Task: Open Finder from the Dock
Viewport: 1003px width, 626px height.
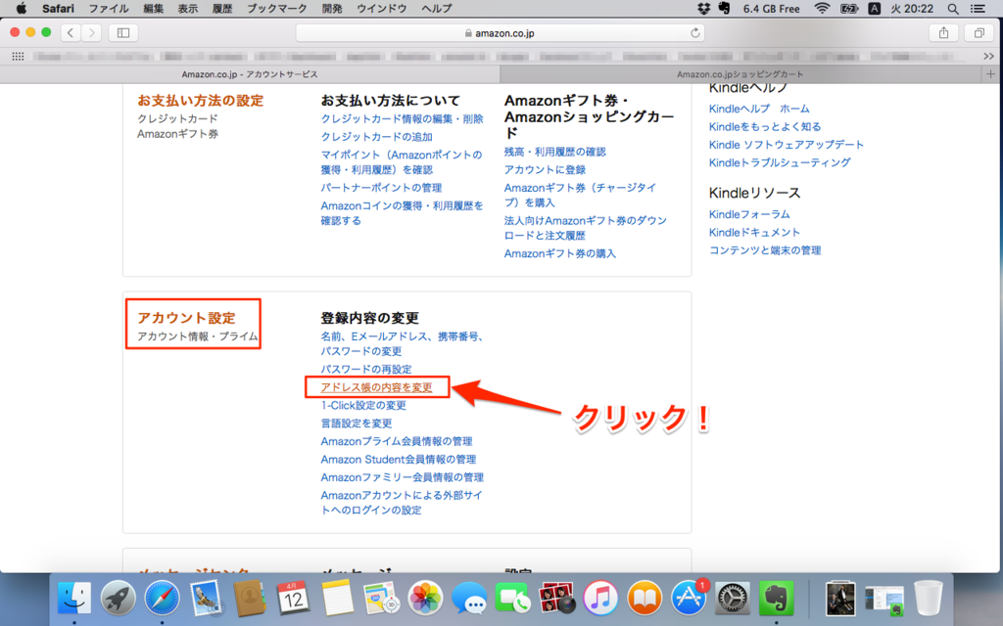Action: (x=74, y=599)
